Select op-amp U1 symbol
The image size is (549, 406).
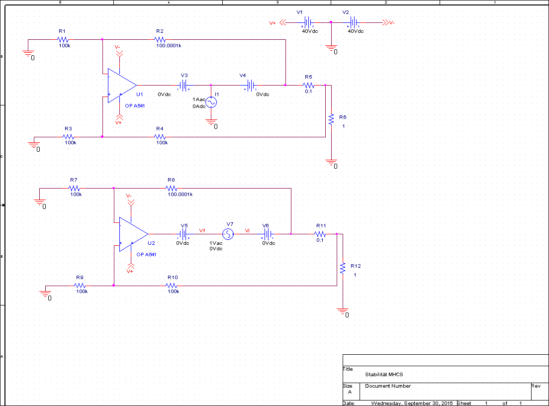(121, 86)
